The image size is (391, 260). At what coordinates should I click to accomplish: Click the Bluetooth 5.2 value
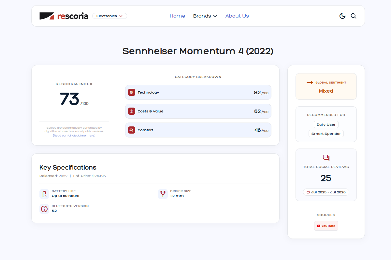[x=54, y=211]
